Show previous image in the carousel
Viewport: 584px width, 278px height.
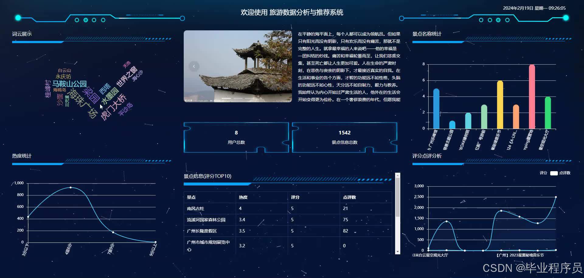194,66
